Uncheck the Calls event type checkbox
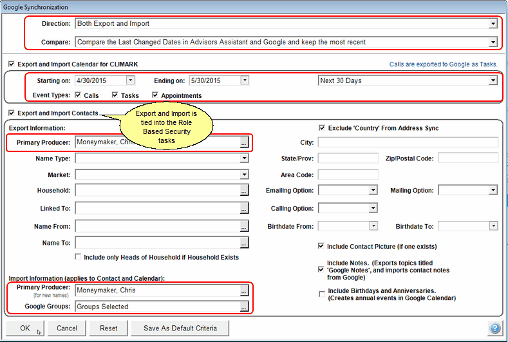The image size is (508, 342). pyautogui.click(x=78, y=95)
